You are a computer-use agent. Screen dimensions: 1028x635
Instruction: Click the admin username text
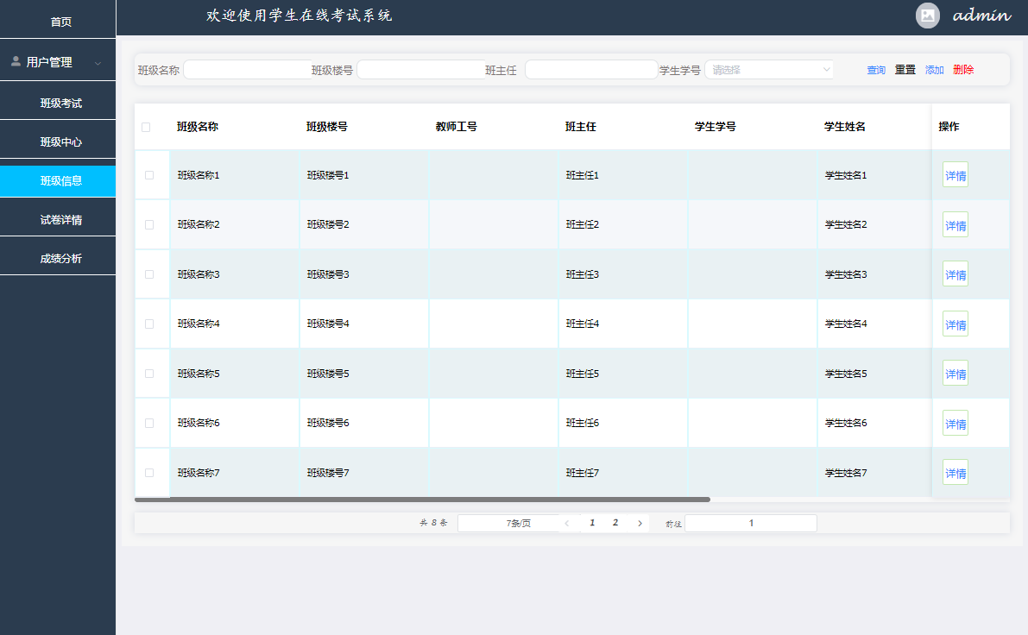point(981,16)
